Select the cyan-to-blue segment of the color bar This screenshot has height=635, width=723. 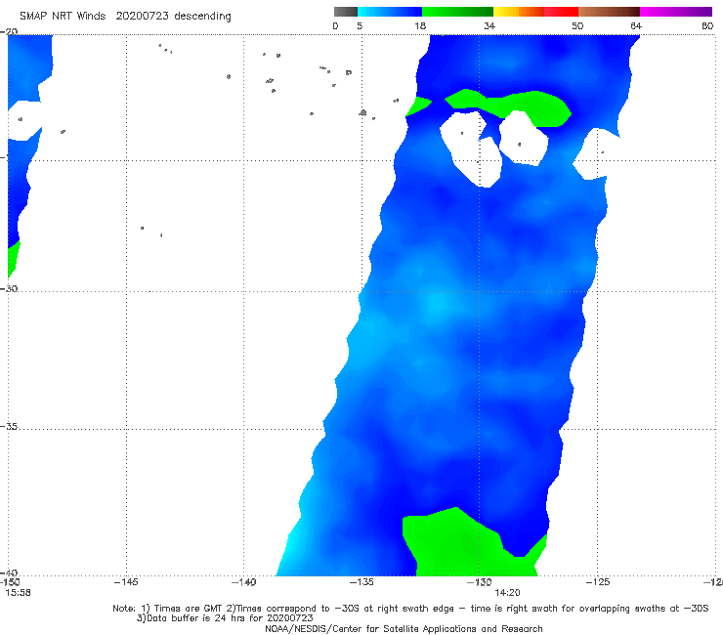point(390,12)
